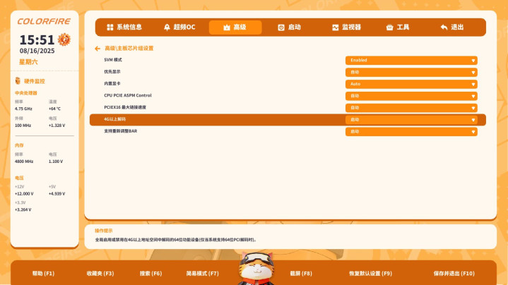Click the gear badge beside the clock
Viewport: 508px width, 285px height.
[x=64, y=40]
